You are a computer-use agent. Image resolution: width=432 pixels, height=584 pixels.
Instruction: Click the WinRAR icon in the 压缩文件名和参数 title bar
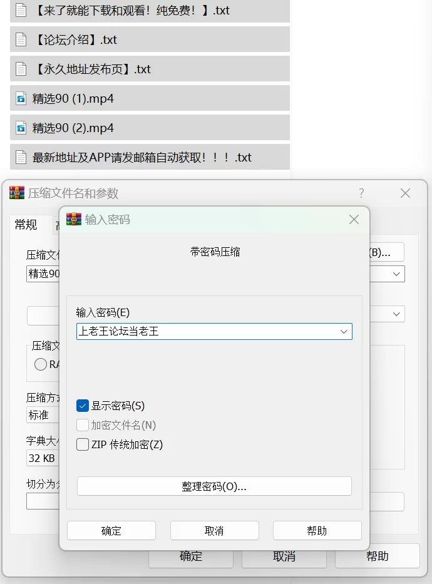pyautogui.click(x=17, y=193)
